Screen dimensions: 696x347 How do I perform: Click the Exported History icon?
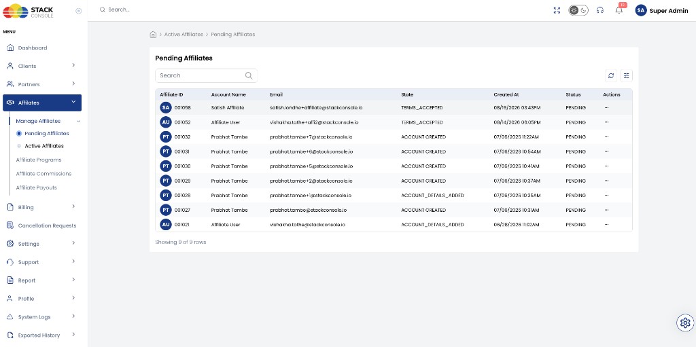(10, 335)
